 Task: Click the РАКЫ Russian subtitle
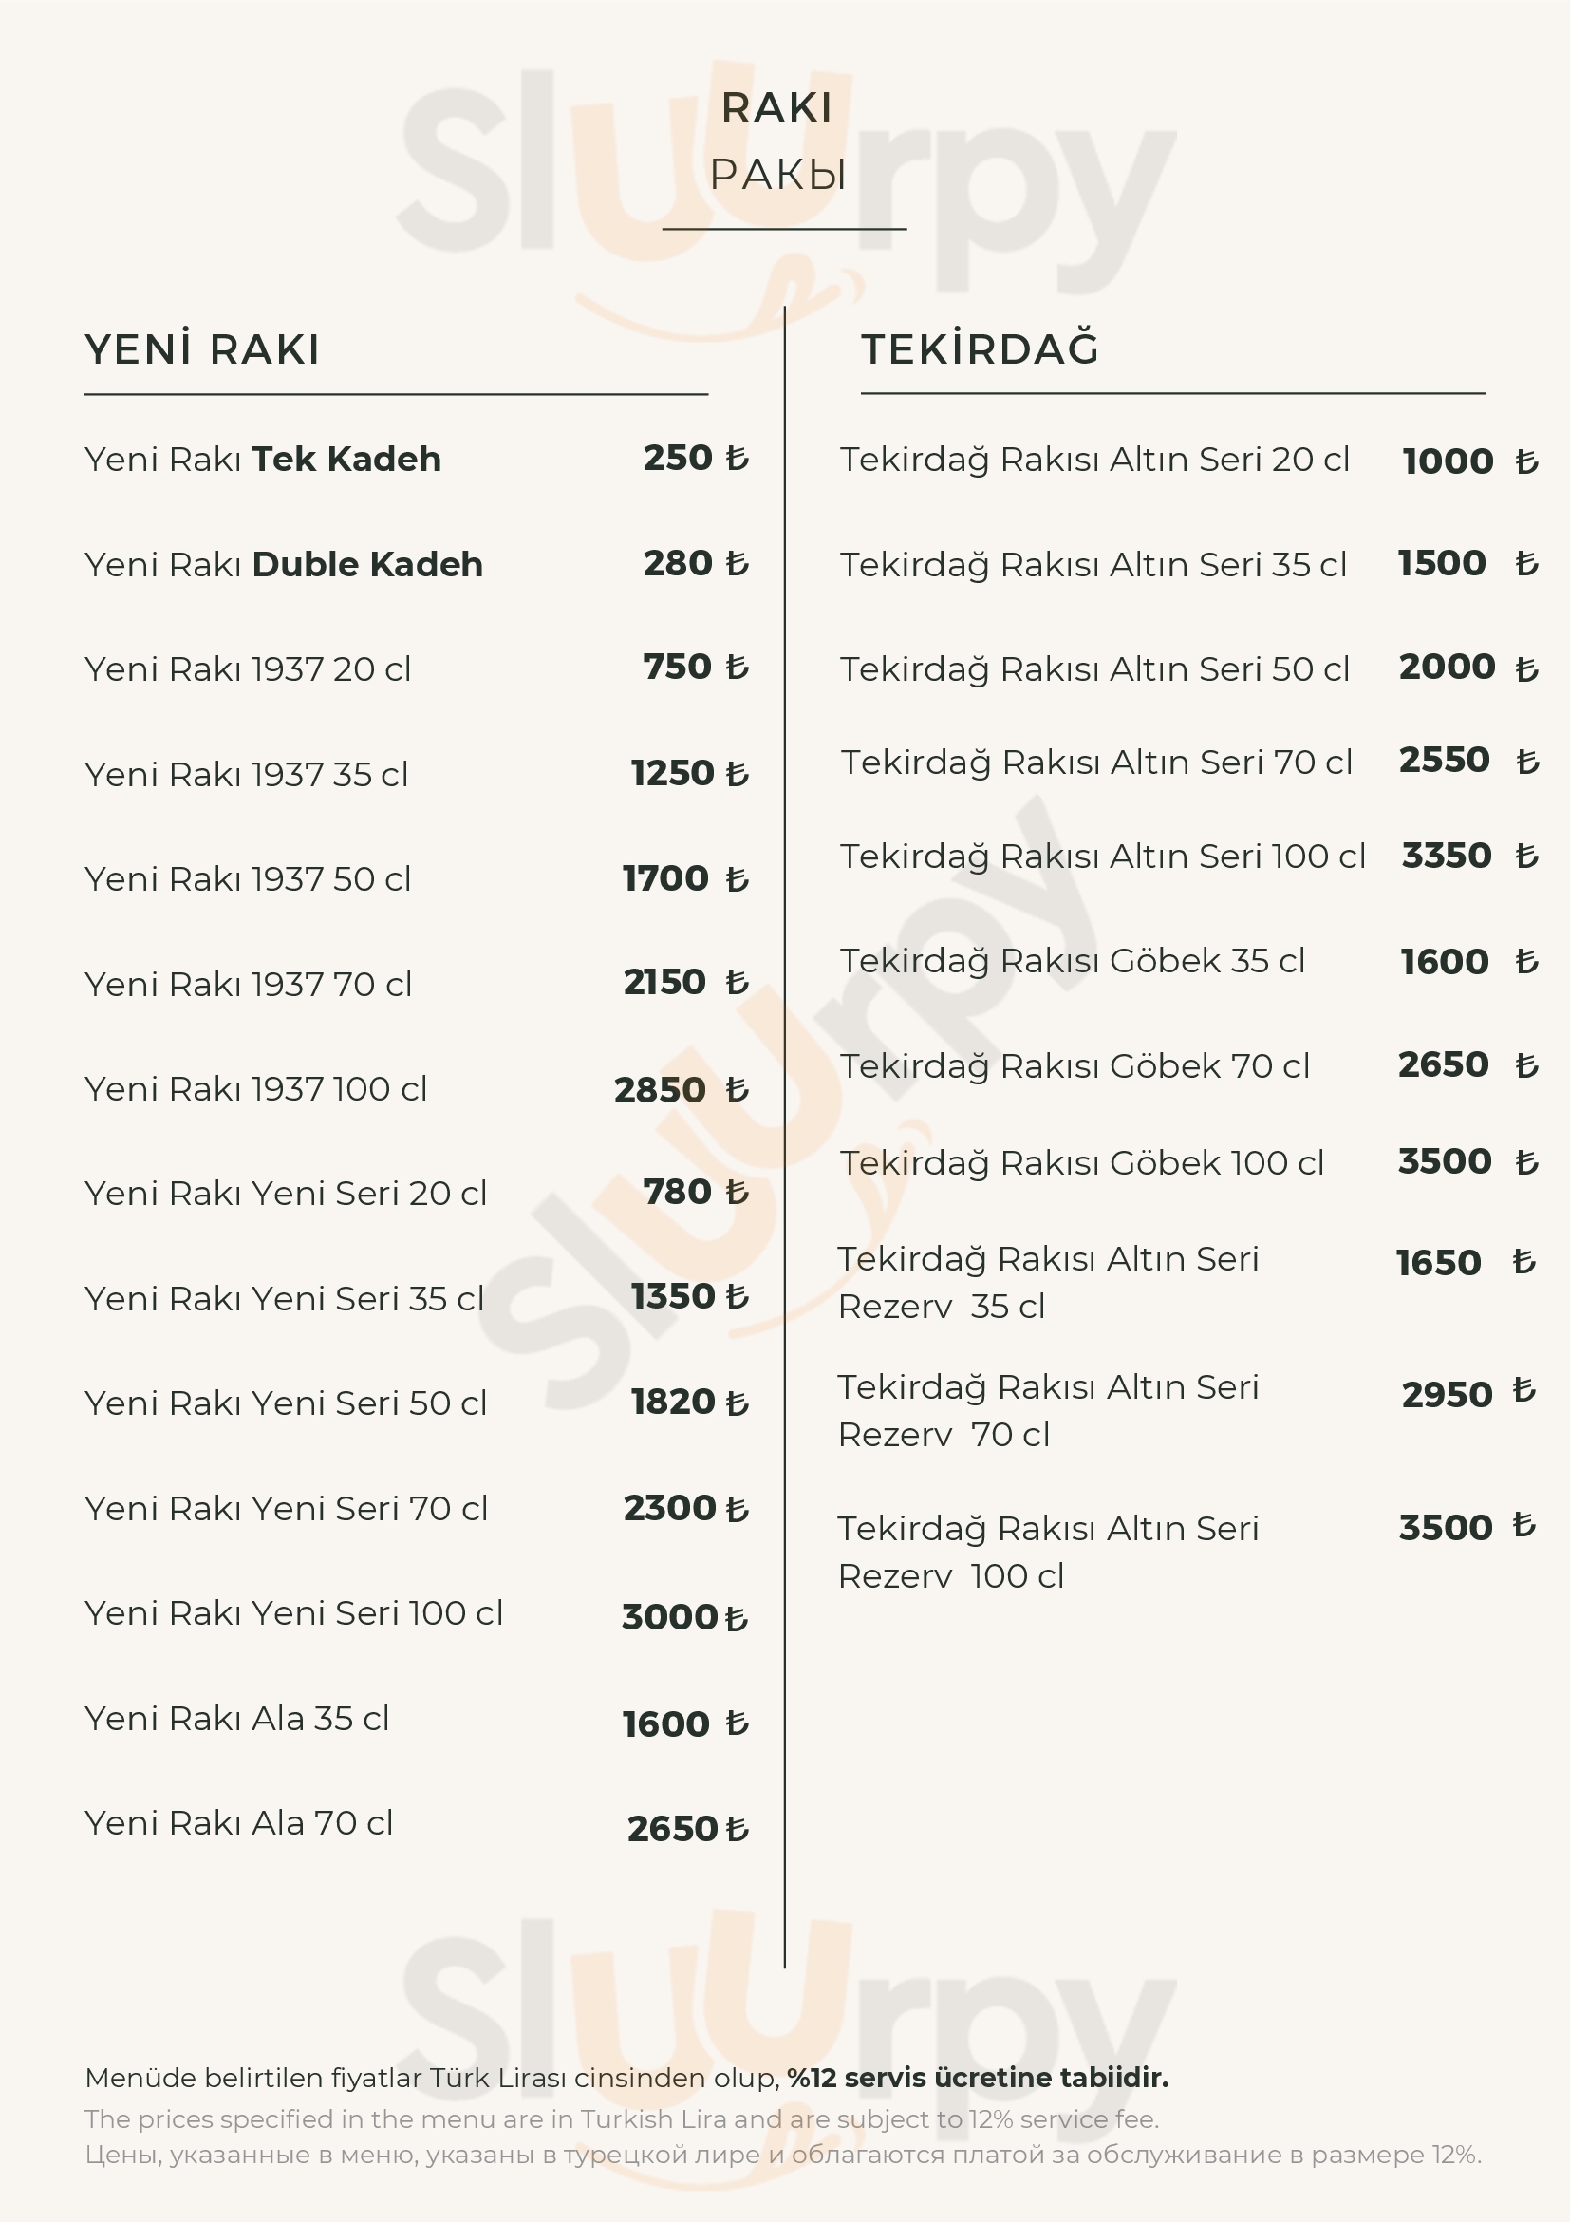tap(777, 175)
